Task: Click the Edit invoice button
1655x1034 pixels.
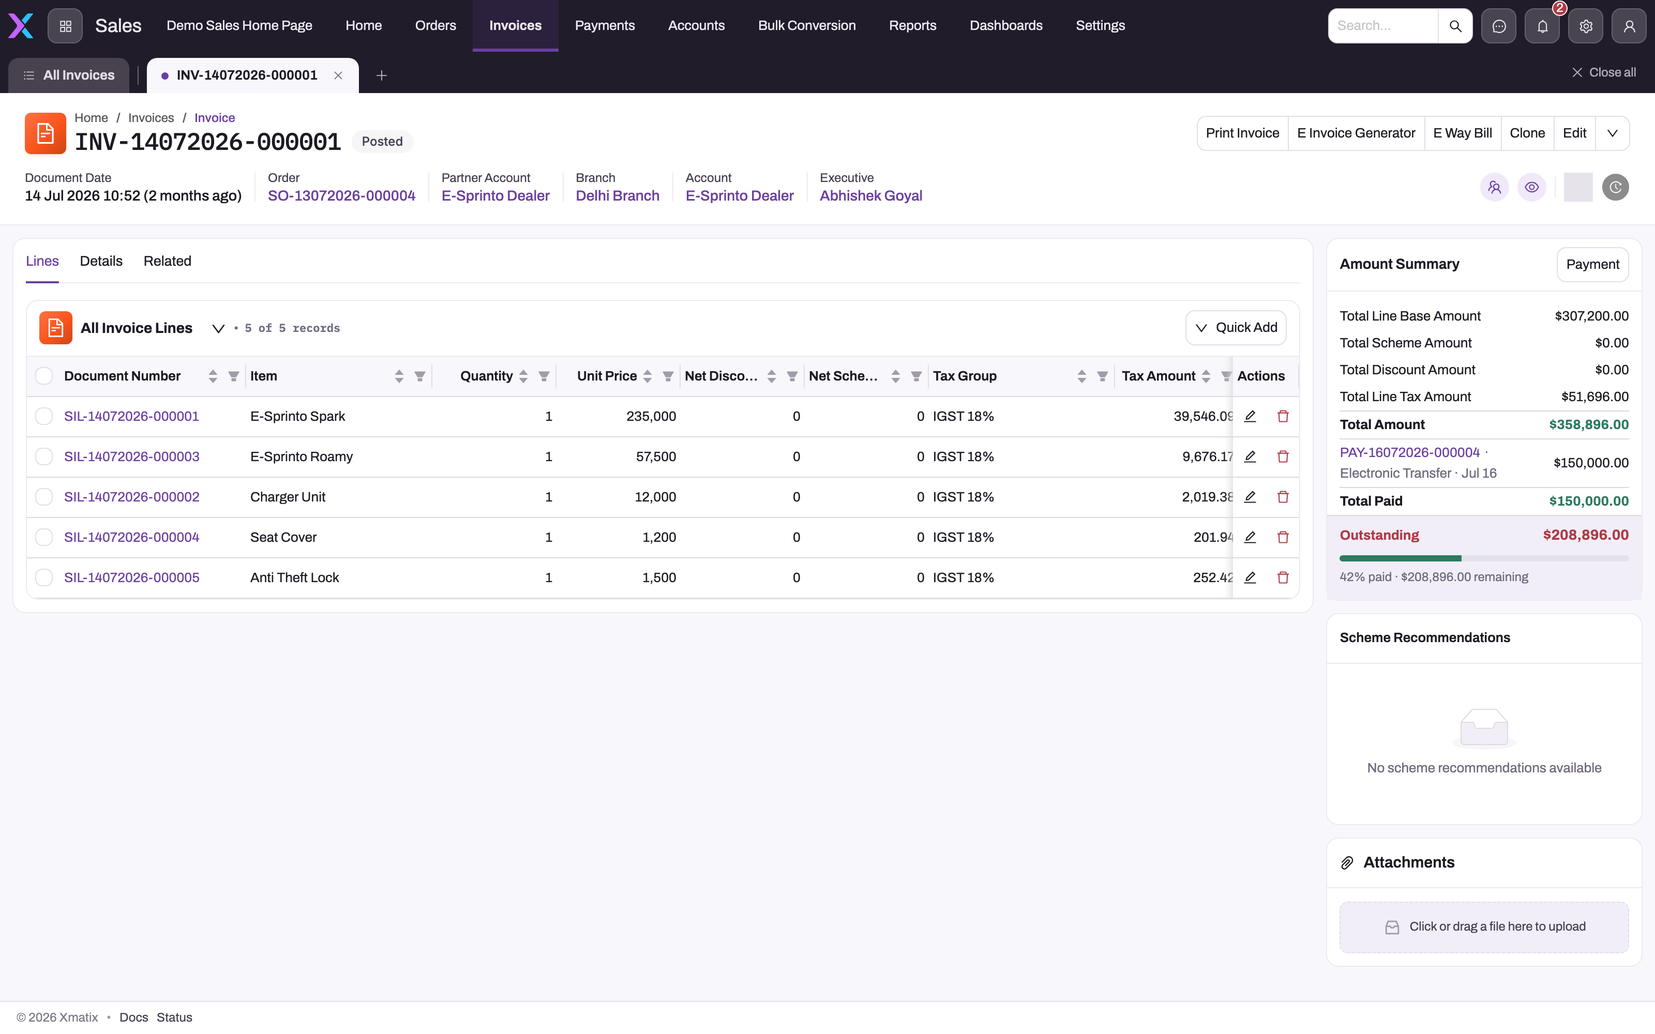Action: coord(1574,133)
